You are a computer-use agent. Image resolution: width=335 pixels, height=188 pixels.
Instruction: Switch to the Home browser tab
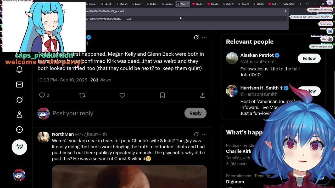coord(92,4)
